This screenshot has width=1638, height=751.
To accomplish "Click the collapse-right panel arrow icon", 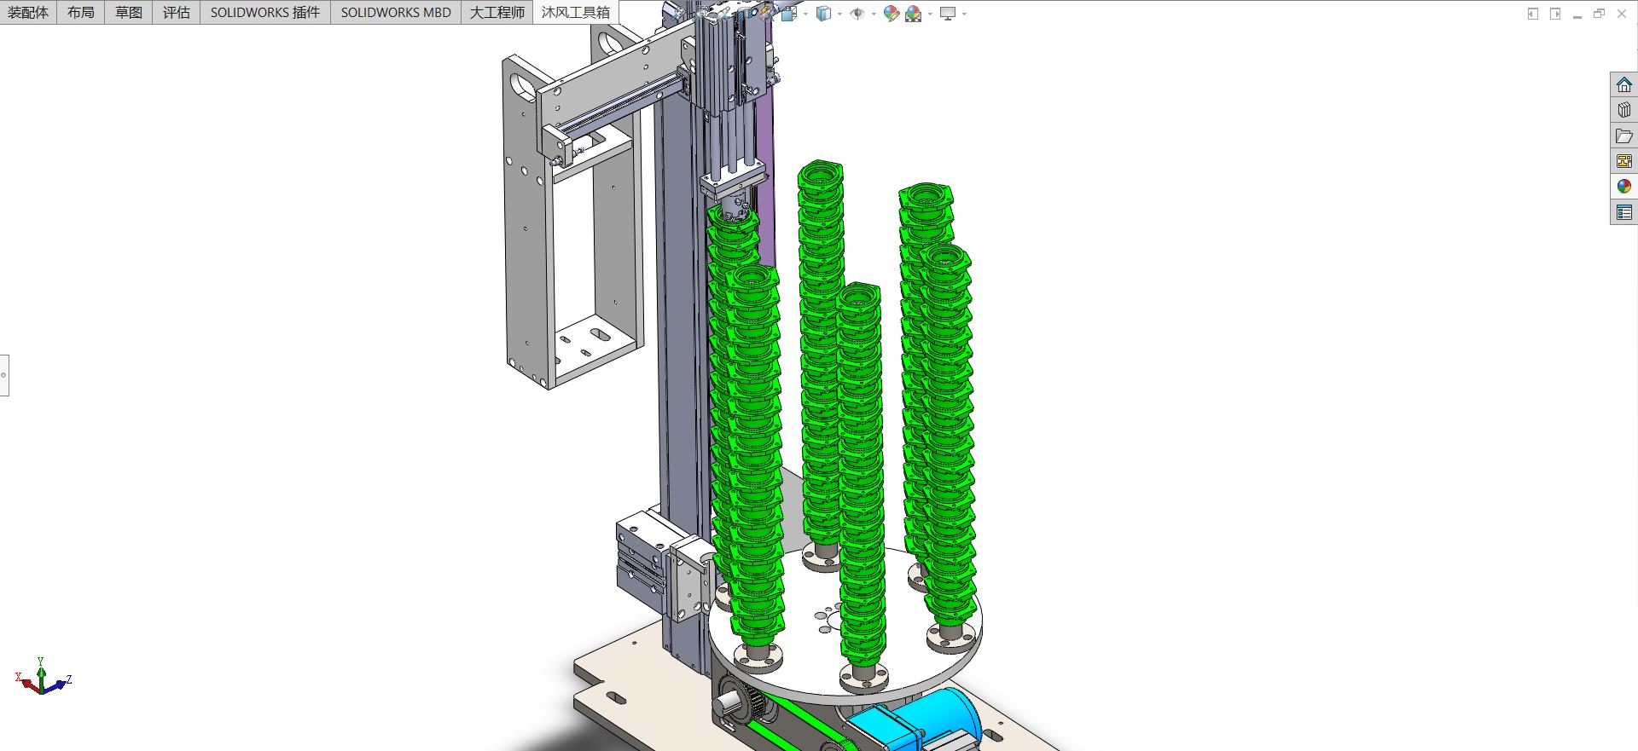I will (x=1555, y=14).
